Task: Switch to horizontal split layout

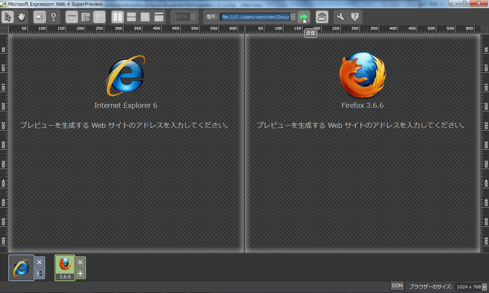Action: click(131, 17)
